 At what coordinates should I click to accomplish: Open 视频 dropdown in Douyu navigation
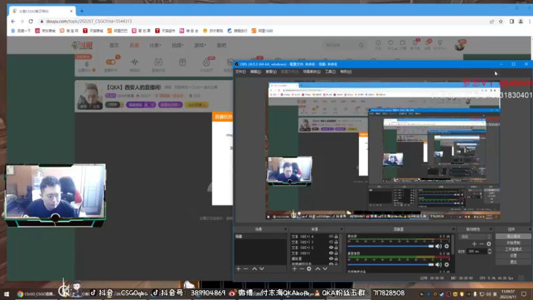coord(177,45)
